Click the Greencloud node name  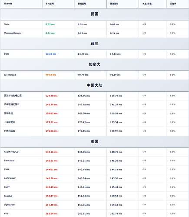(x=10, y=75)
